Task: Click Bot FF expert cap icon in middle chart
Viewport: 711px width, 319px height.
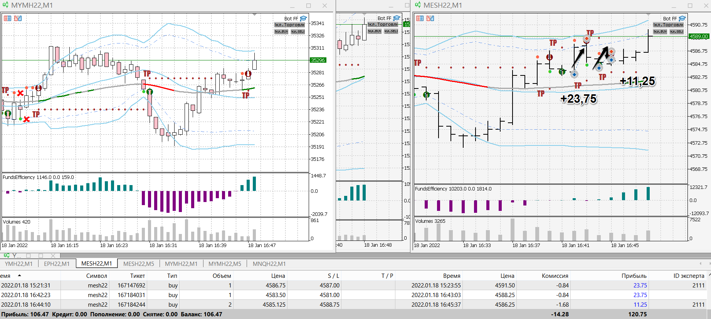Action: (397, 18)
